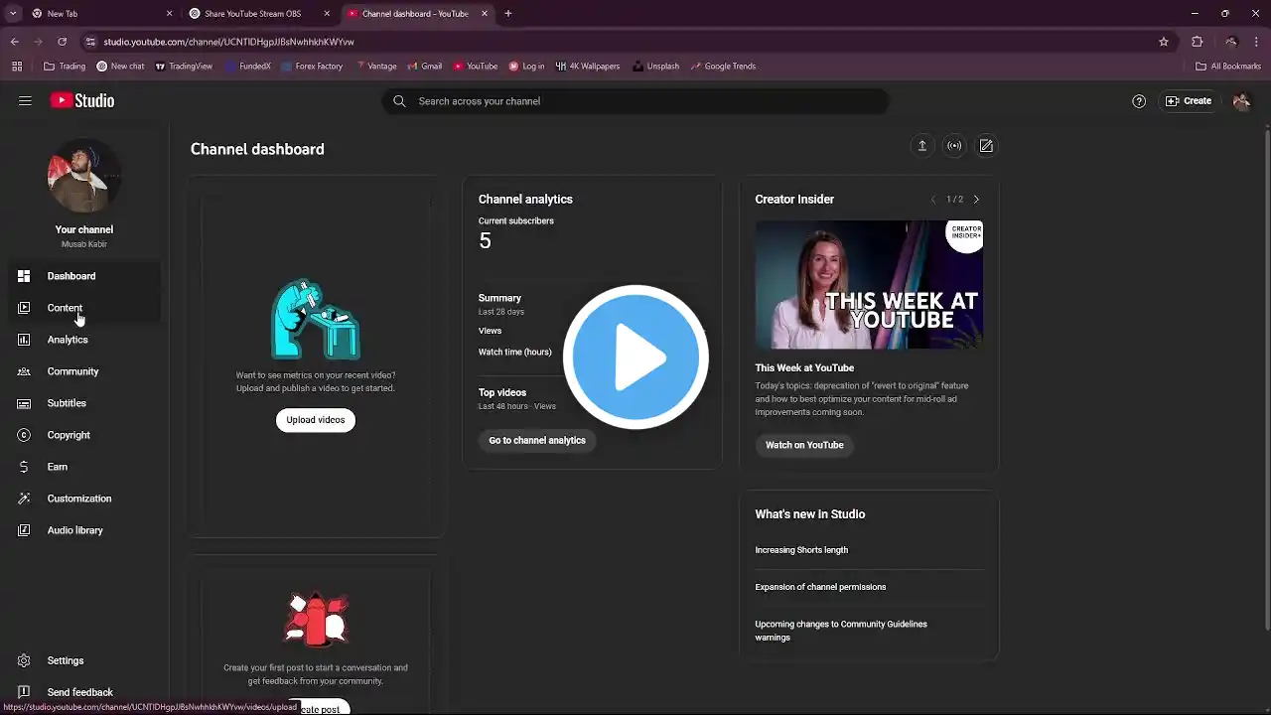Open the Chrome profile icon
The image size is (1271, 715).
coord(1230,42)
